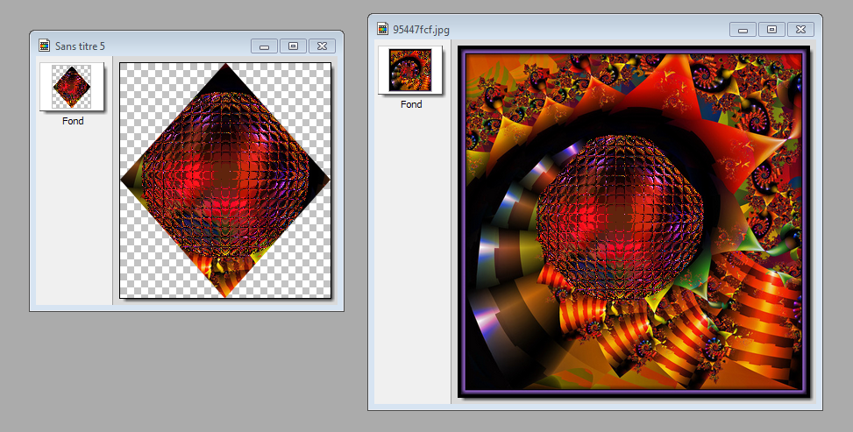Activate the 95447fcf.jpg title bar

pyautogui.click(x=570, y=29)
